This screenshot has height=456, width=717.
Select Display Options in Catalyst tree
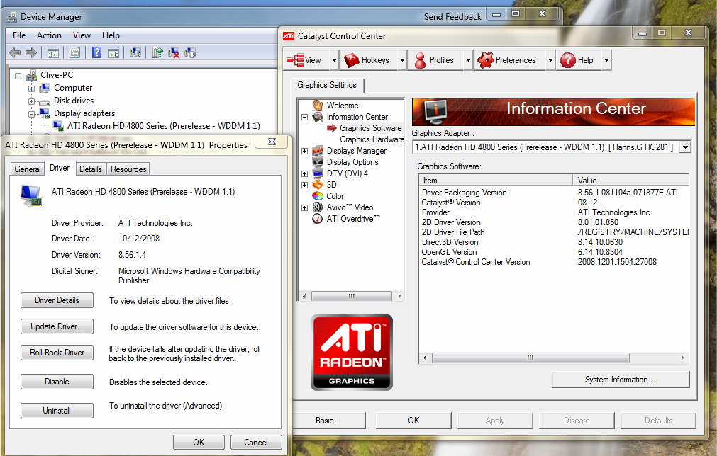pyautogui.click(x=352, y=162)
